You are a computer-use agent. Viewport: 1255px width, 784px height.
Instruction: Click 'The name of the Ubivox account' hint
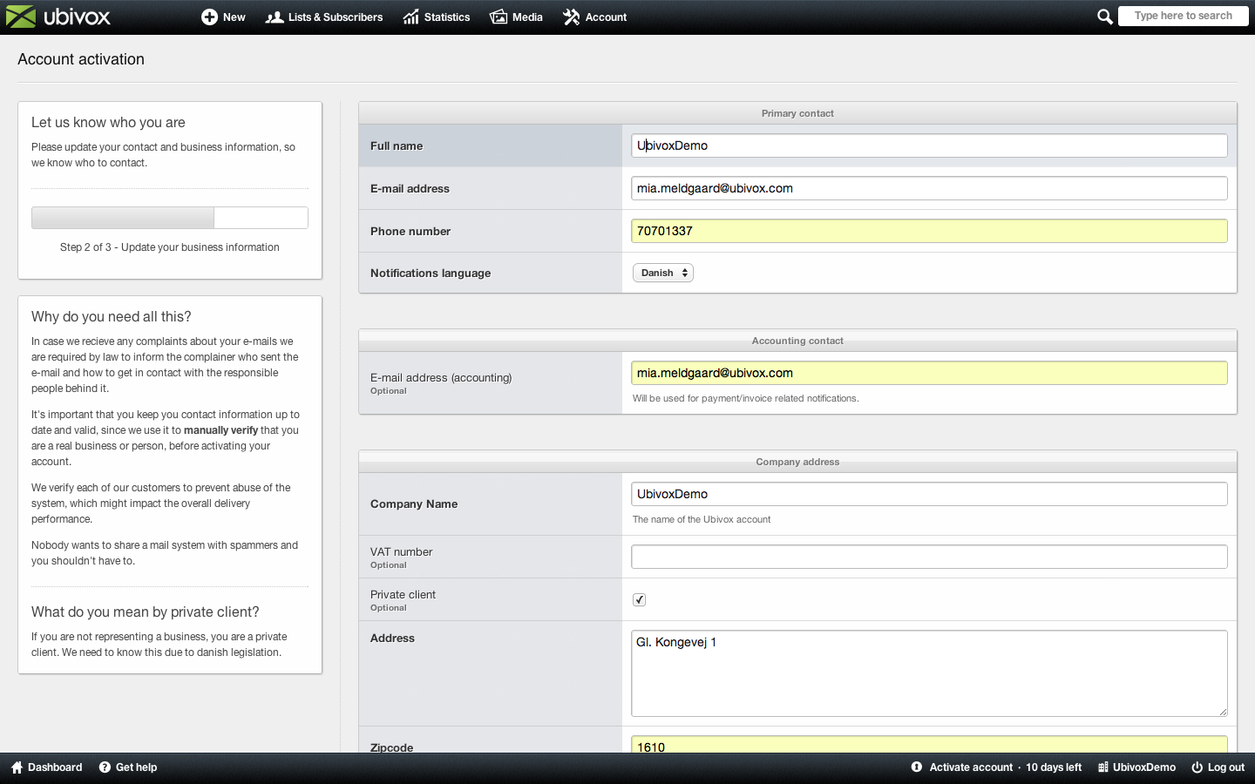(x=702, y=519)
